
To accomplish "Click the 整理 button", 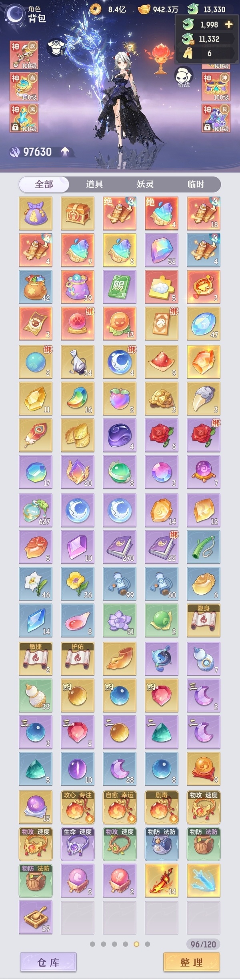I will point(192,962).
